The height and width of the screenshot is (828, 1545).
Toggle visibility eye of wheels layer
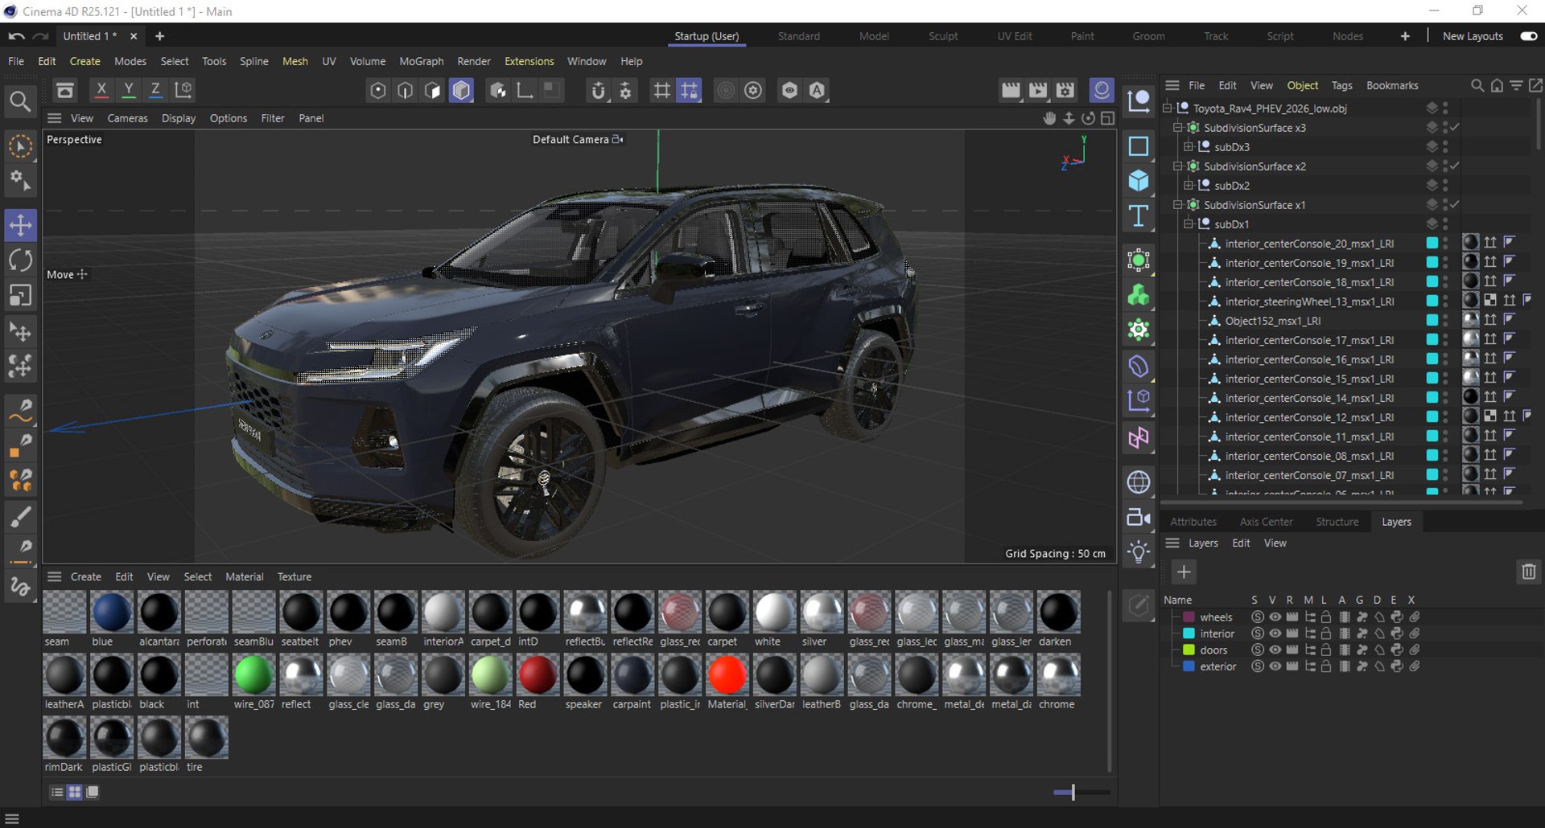pyautogui.click(x=1275, y=617)
